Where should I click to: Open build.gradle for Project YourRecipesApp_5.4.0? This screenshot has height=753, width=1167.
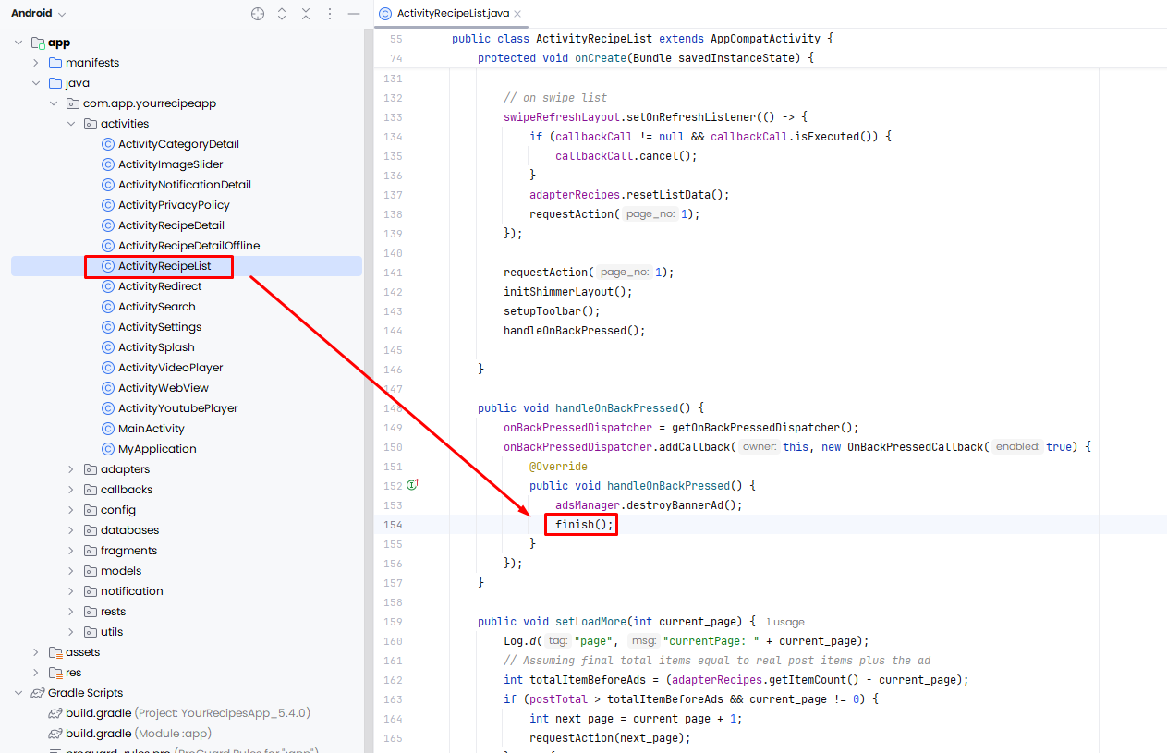179,713
